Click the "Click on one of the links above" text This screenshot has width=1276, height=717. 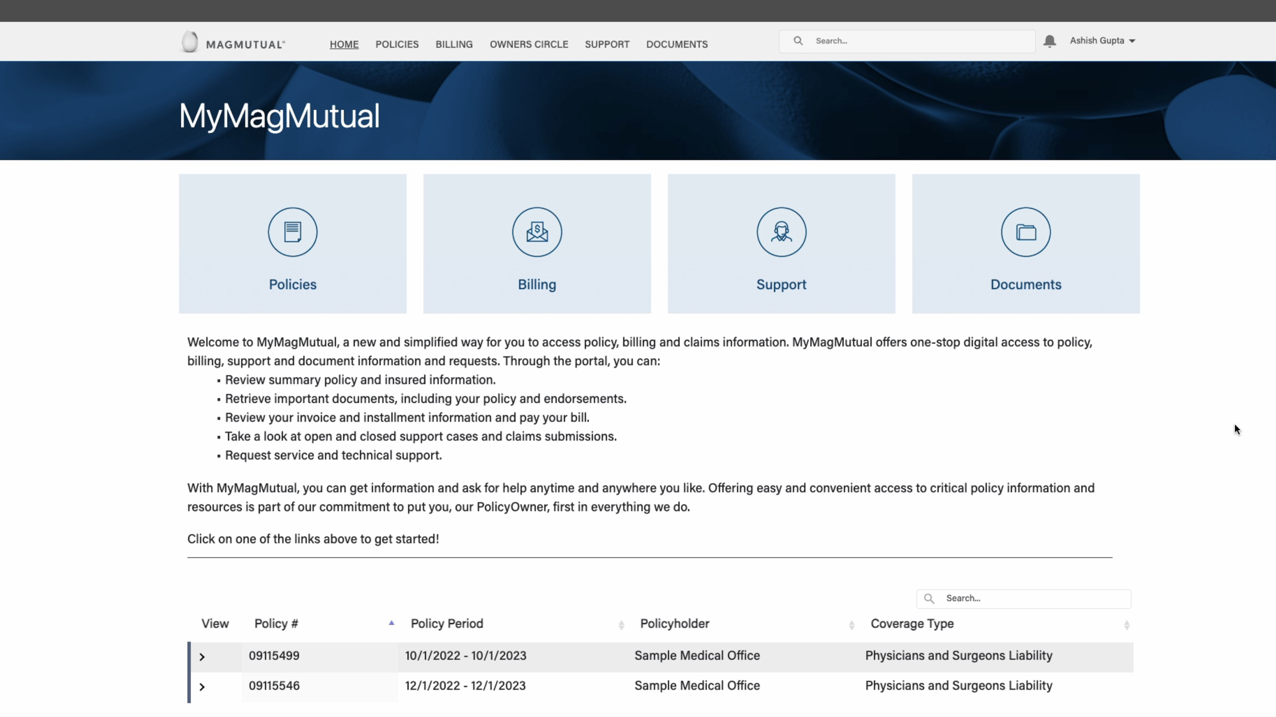tap(313, 539)
